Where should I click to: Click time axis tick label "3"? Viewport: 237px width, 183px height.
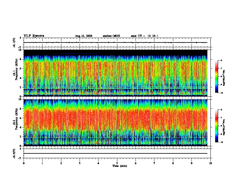tap(80, 163)
